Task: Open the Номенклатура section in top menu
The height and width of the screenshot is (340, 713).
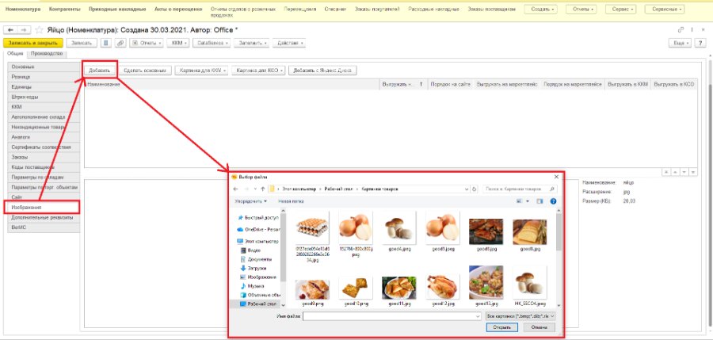Action: pos(23,9)
